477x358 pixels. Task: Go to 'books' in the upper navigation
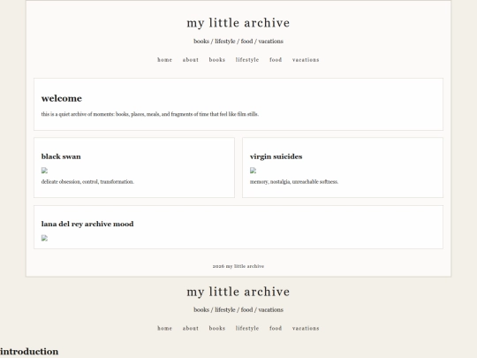[x=217, y=60]
